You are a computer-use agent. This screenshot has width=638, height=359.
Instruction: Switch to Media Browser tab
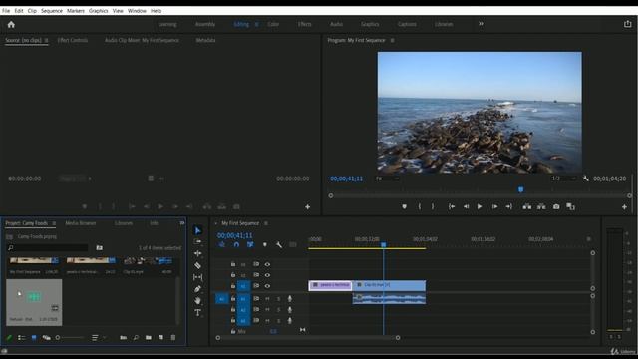(81, 223)
